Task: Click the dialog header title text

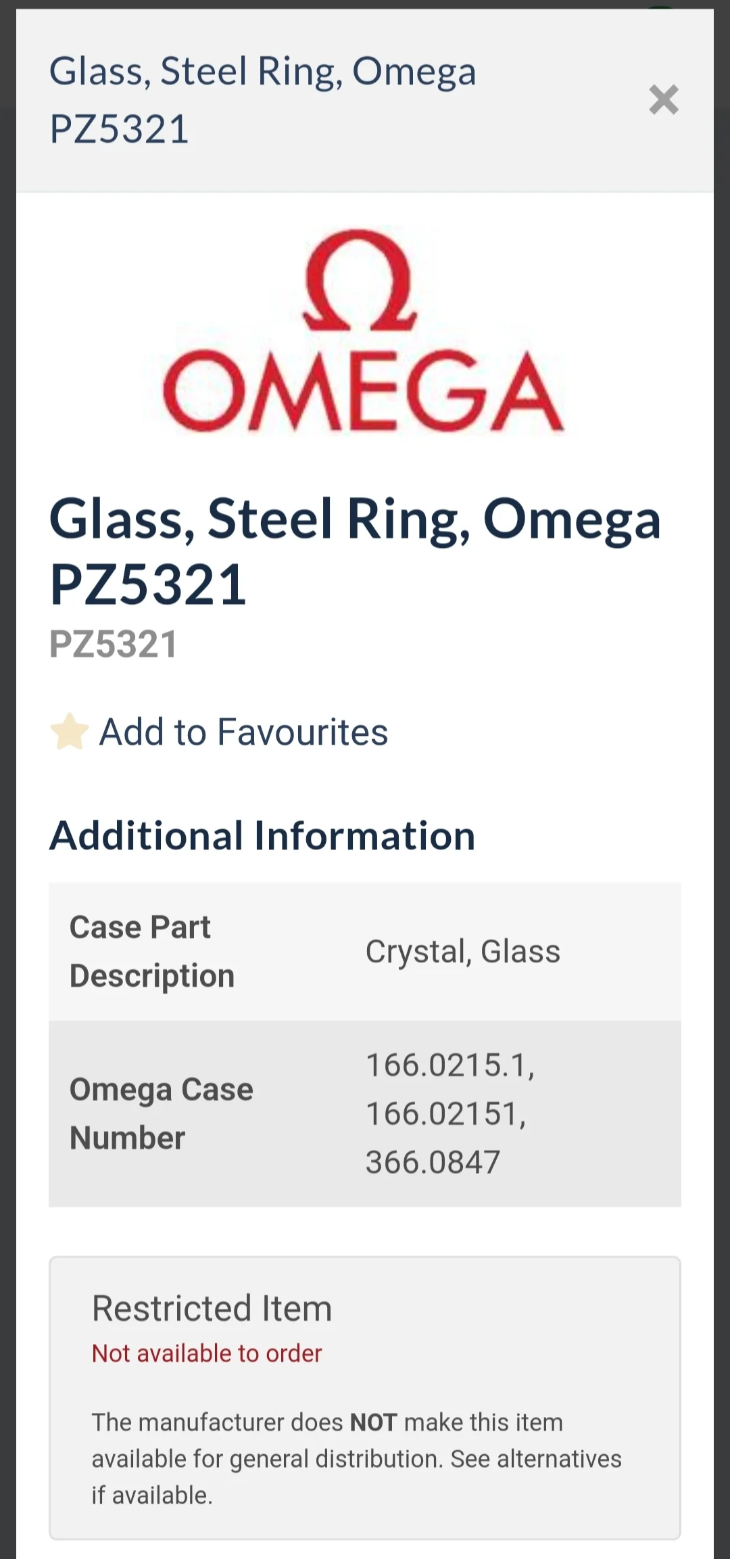Action: (x=262, y=99)
